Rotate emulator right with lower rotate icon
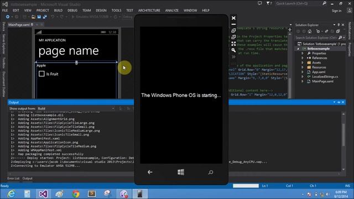This screenshot has height=199, width=354. [233, 37]
